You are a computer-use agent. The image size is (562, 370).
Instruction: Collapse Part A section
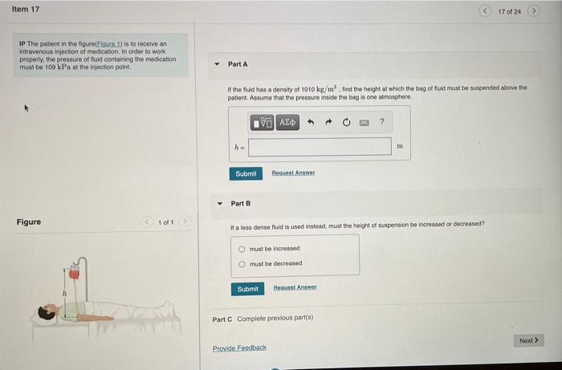tap(217, 64)
